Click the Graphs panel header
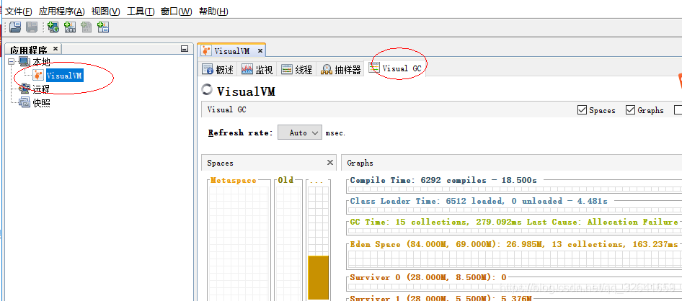Viewport: 682px width, 301px height. pyautogui.click(x=512, y=163)
